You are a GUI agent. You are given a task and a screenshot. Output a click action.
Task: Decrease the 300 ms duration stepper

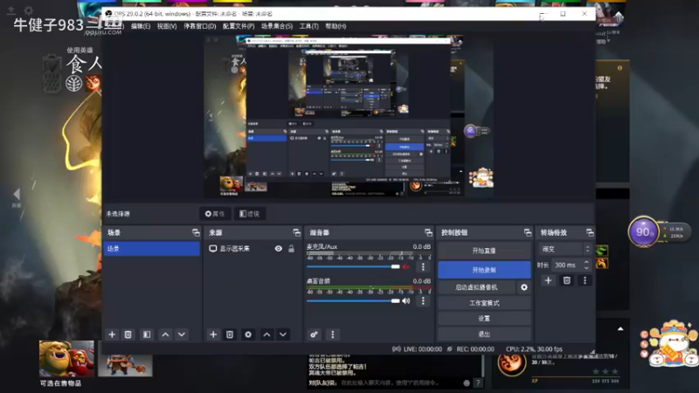click(586, 268)
